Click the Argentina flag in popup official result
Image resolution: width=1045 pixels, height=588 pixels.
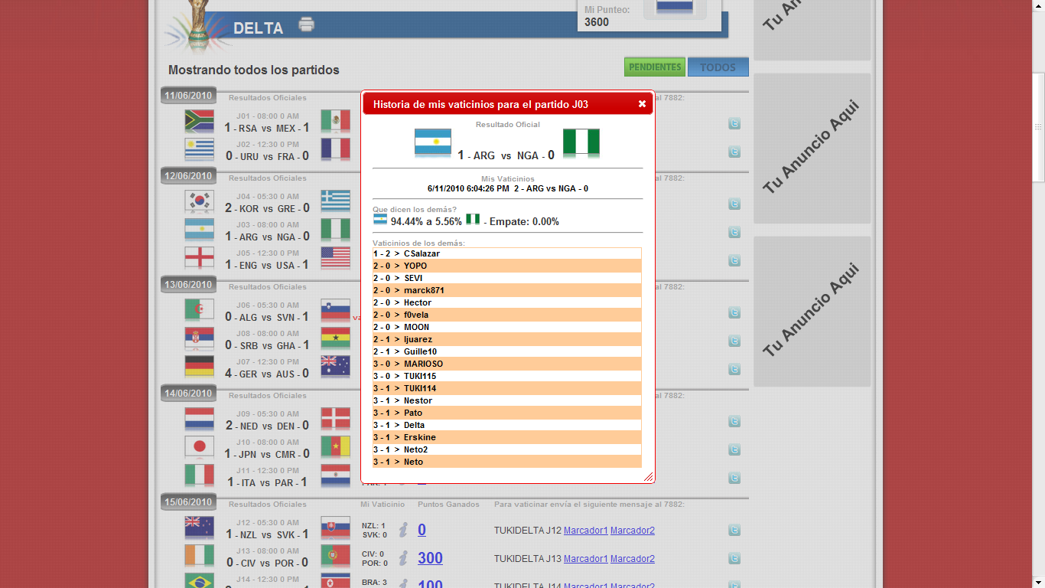[433, 142]
